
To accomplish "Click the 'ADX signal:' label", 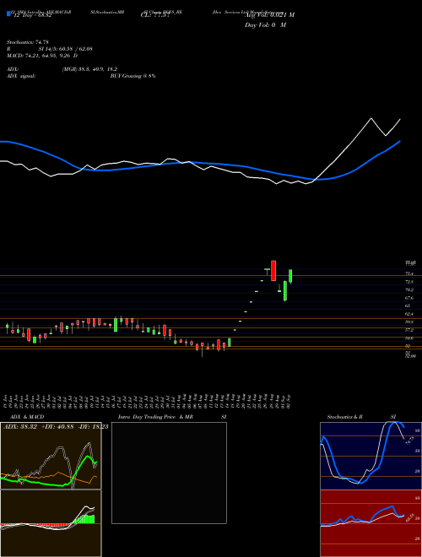I will pos(21,76).
